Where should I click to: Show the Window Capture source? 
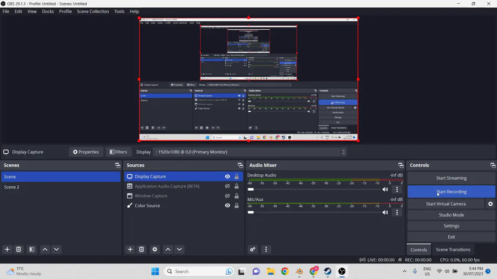pos(228,196)
